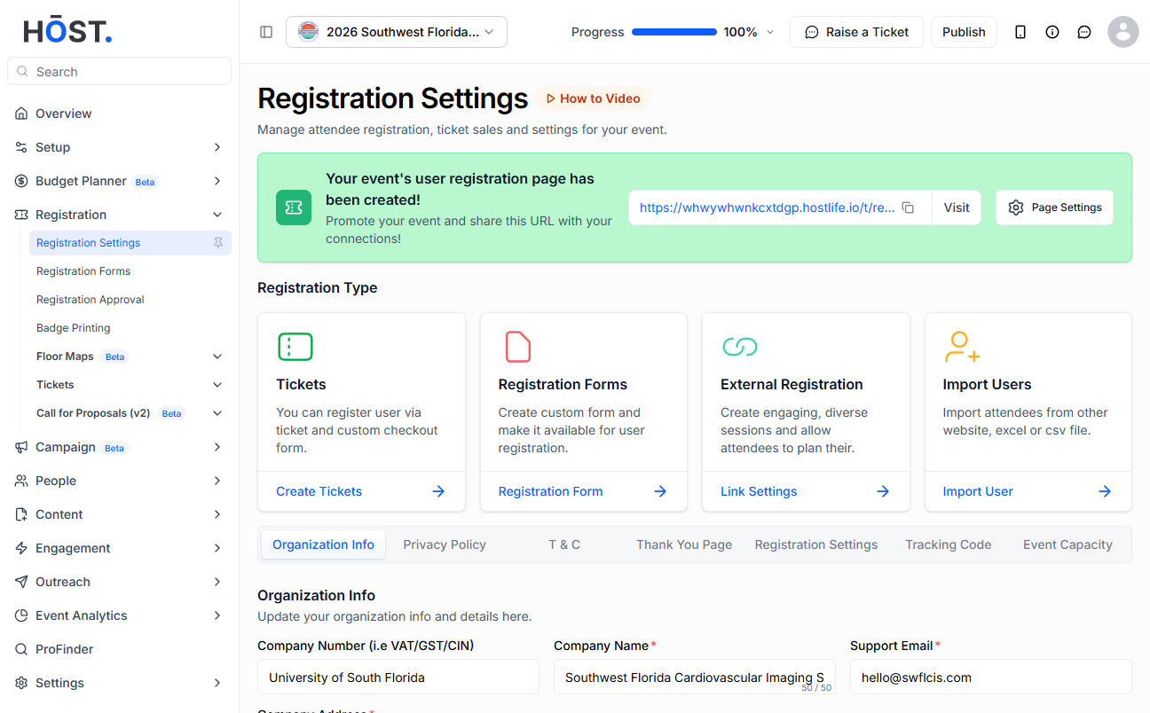
Task: Expand the Tickets submenu chevron
Action: (217, 385)
